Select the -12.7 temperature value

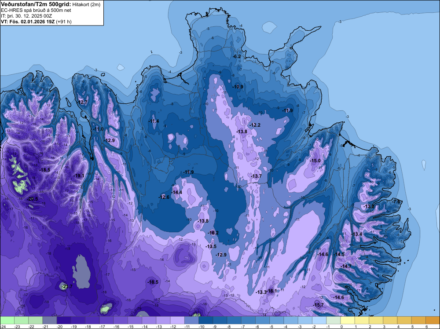tap(82, 102)
